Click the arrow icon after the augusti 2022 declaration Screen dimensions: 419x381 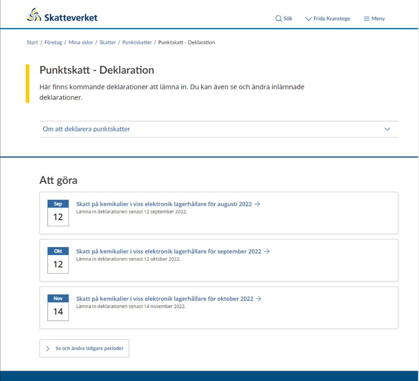[258, 204]
